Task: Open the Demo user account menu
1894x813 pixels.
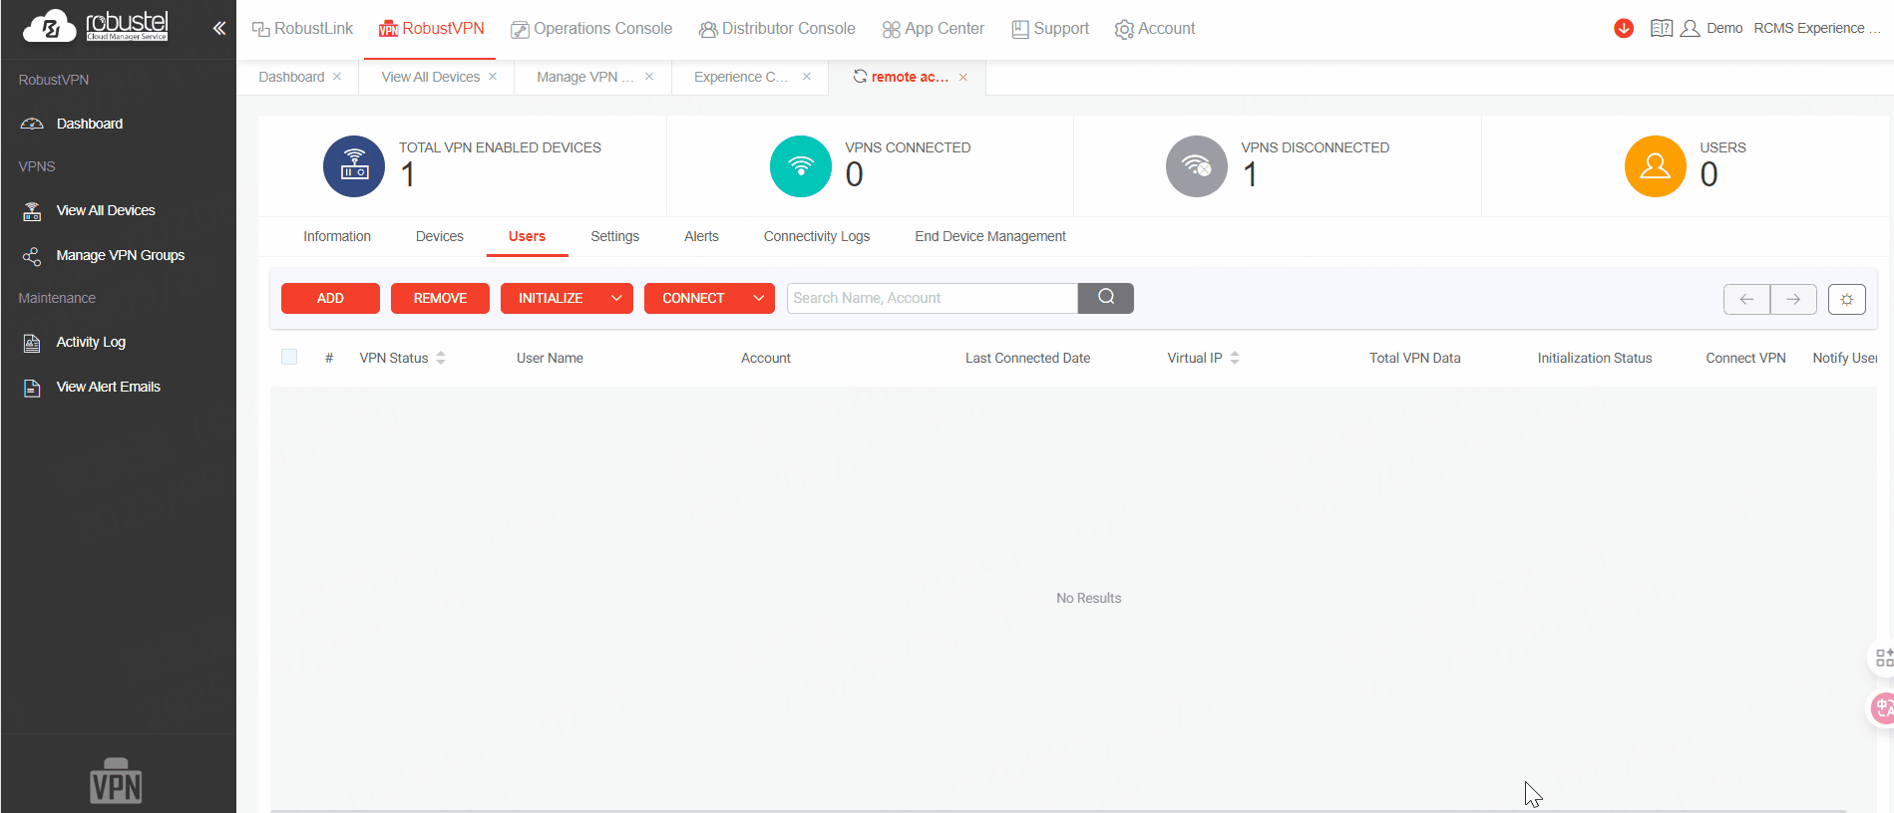Action: (x=1712, y=28)
